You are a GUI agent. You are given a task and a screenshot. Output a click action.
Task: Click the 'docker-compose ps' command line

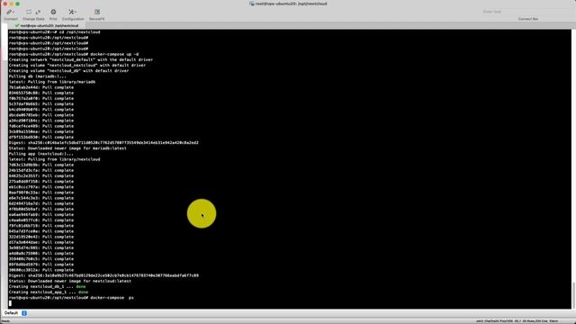pos(71,298)
